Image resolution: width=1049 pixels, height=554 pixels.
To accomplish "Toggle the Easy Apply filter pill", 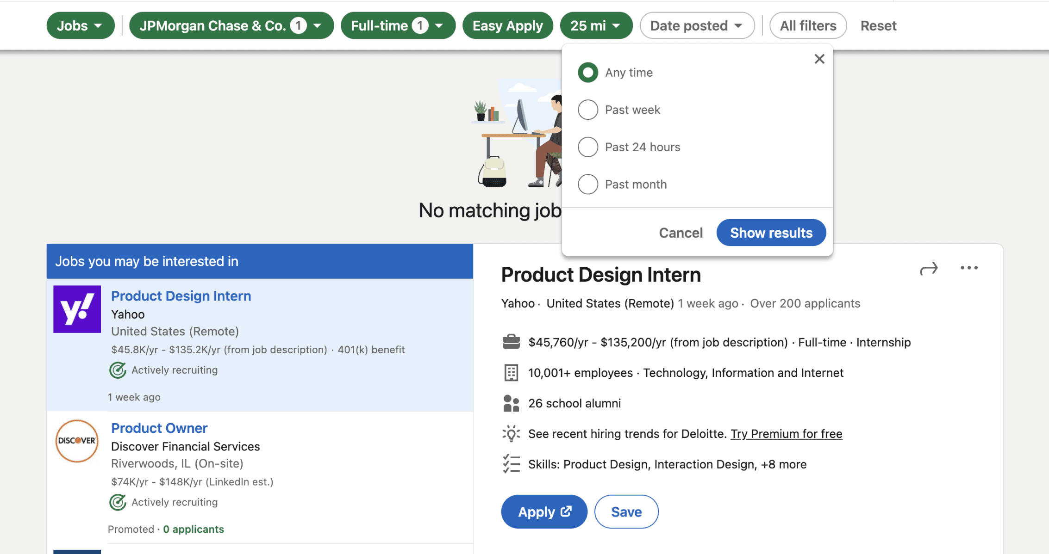I will coord(507,26).
